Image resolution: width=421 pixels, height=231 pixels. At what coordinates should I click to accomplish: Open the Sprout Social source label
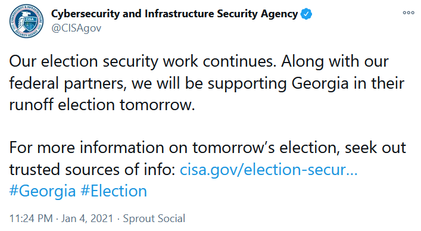point(154,218)
